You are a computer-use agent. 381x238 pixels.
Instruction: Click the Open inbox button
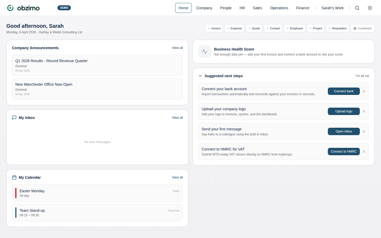click(344, 131)
